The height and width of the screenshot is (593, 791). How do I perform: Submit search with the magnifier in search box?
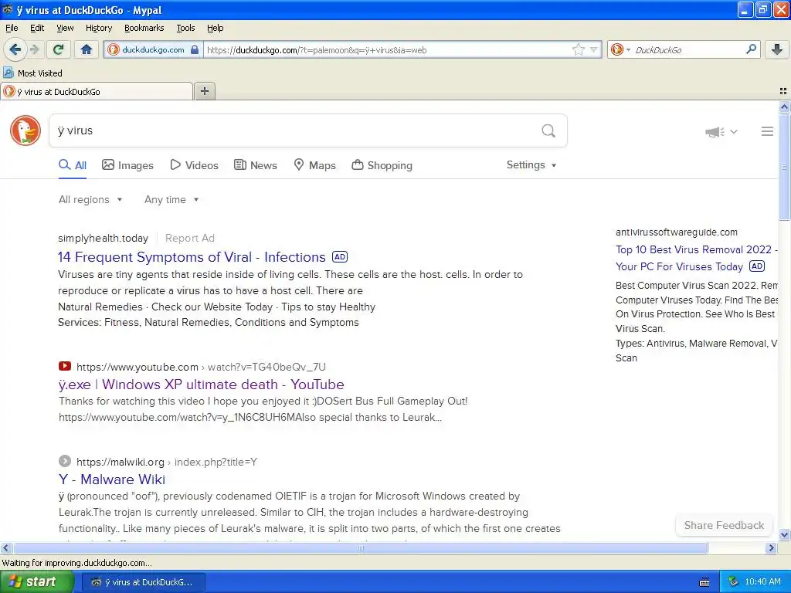click(548, 131)
